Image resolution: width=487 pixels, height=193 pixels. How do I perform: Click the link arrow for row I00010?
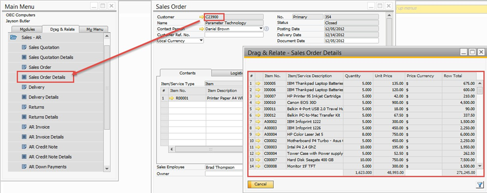258,102
